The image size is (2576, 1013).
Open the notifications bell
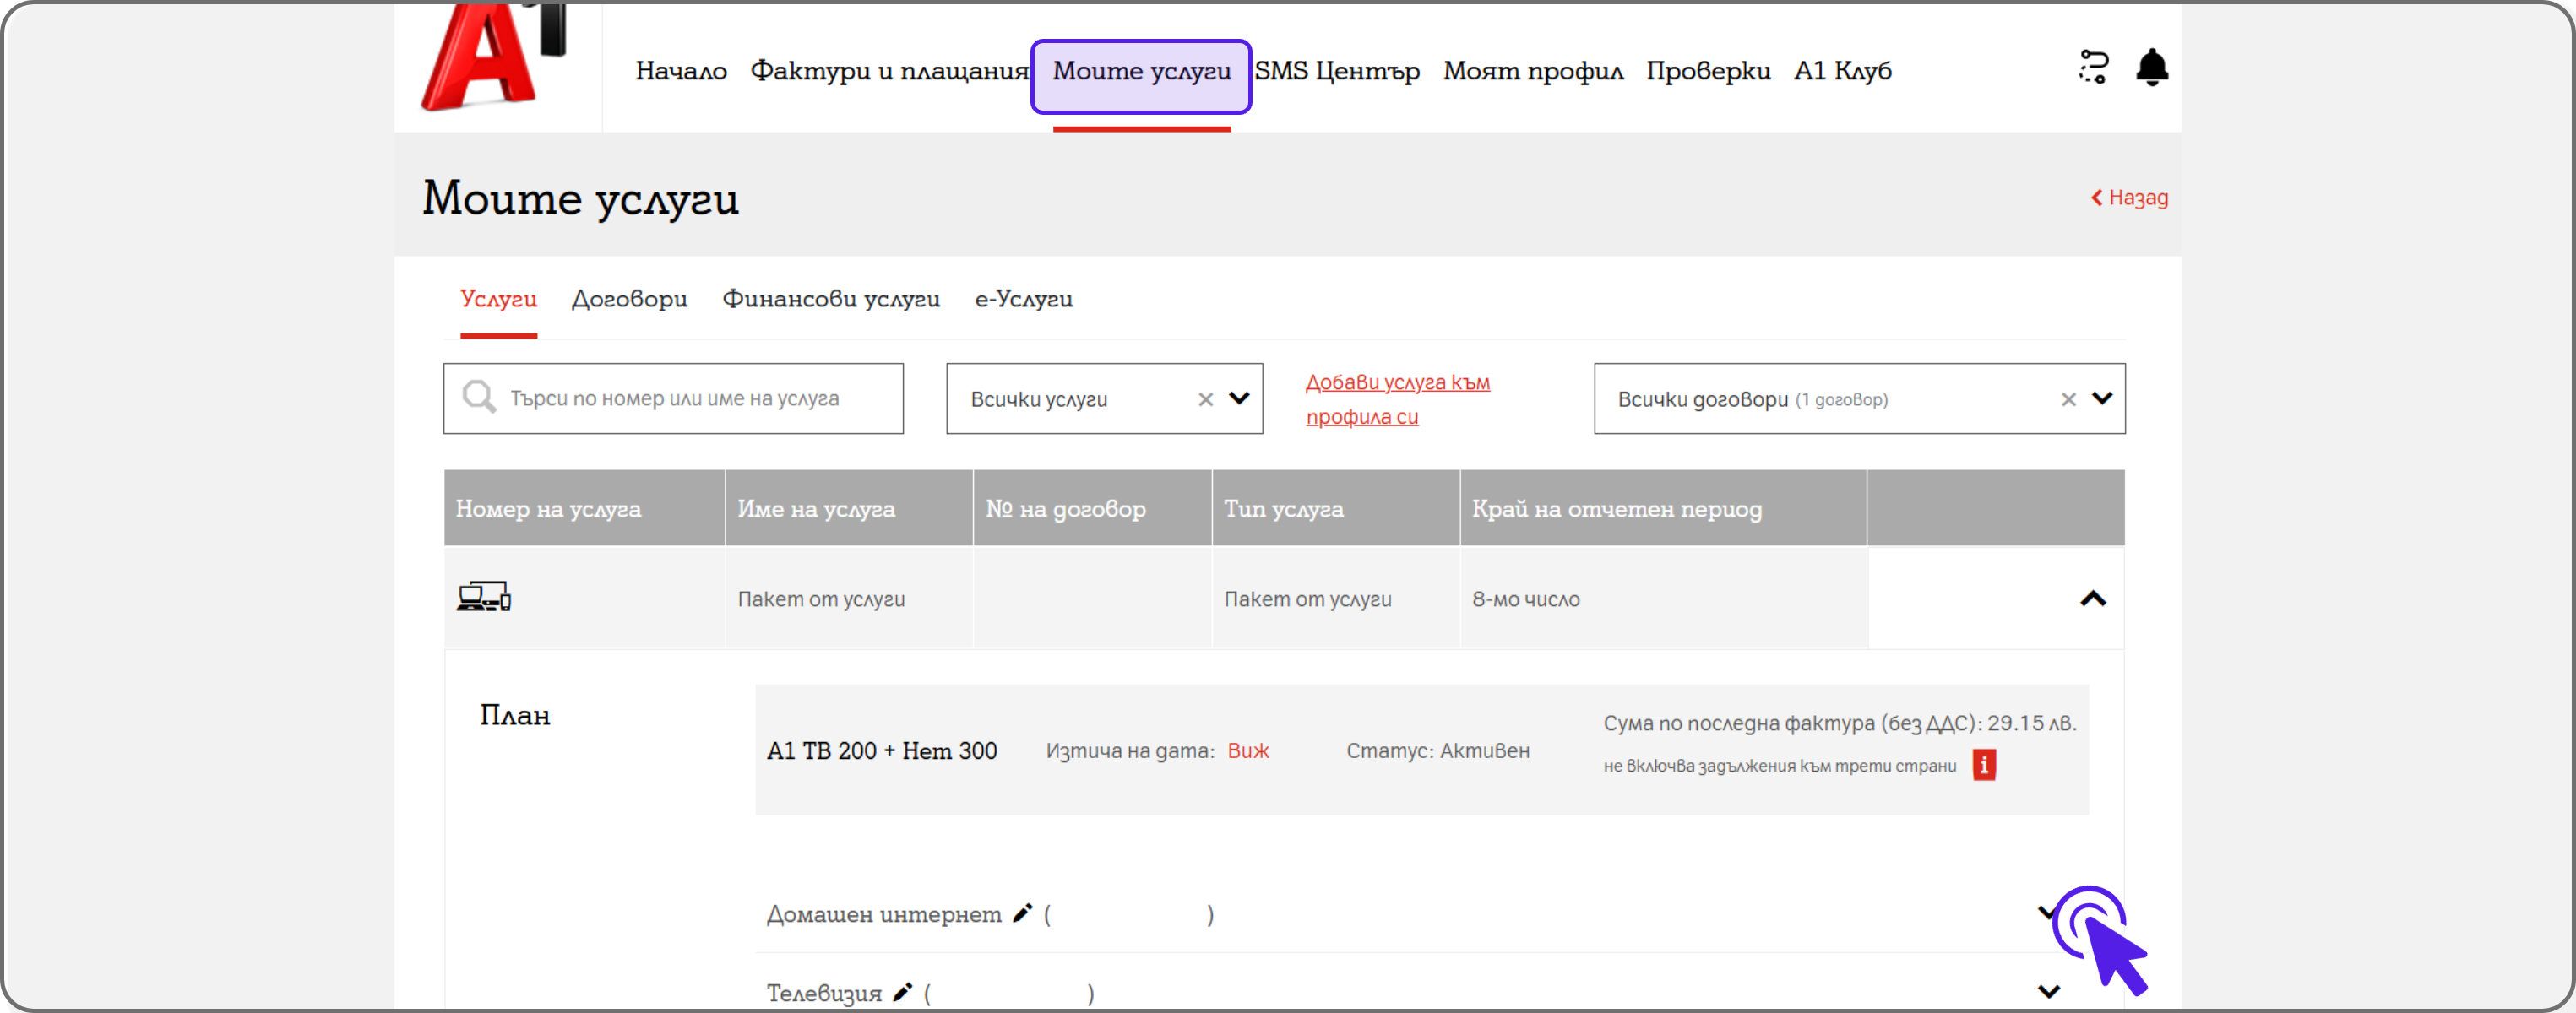click(2151, 68)
